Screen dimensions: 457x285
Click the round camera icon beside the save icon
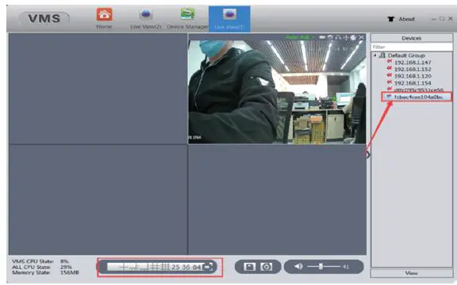click(x=266, y=267)
